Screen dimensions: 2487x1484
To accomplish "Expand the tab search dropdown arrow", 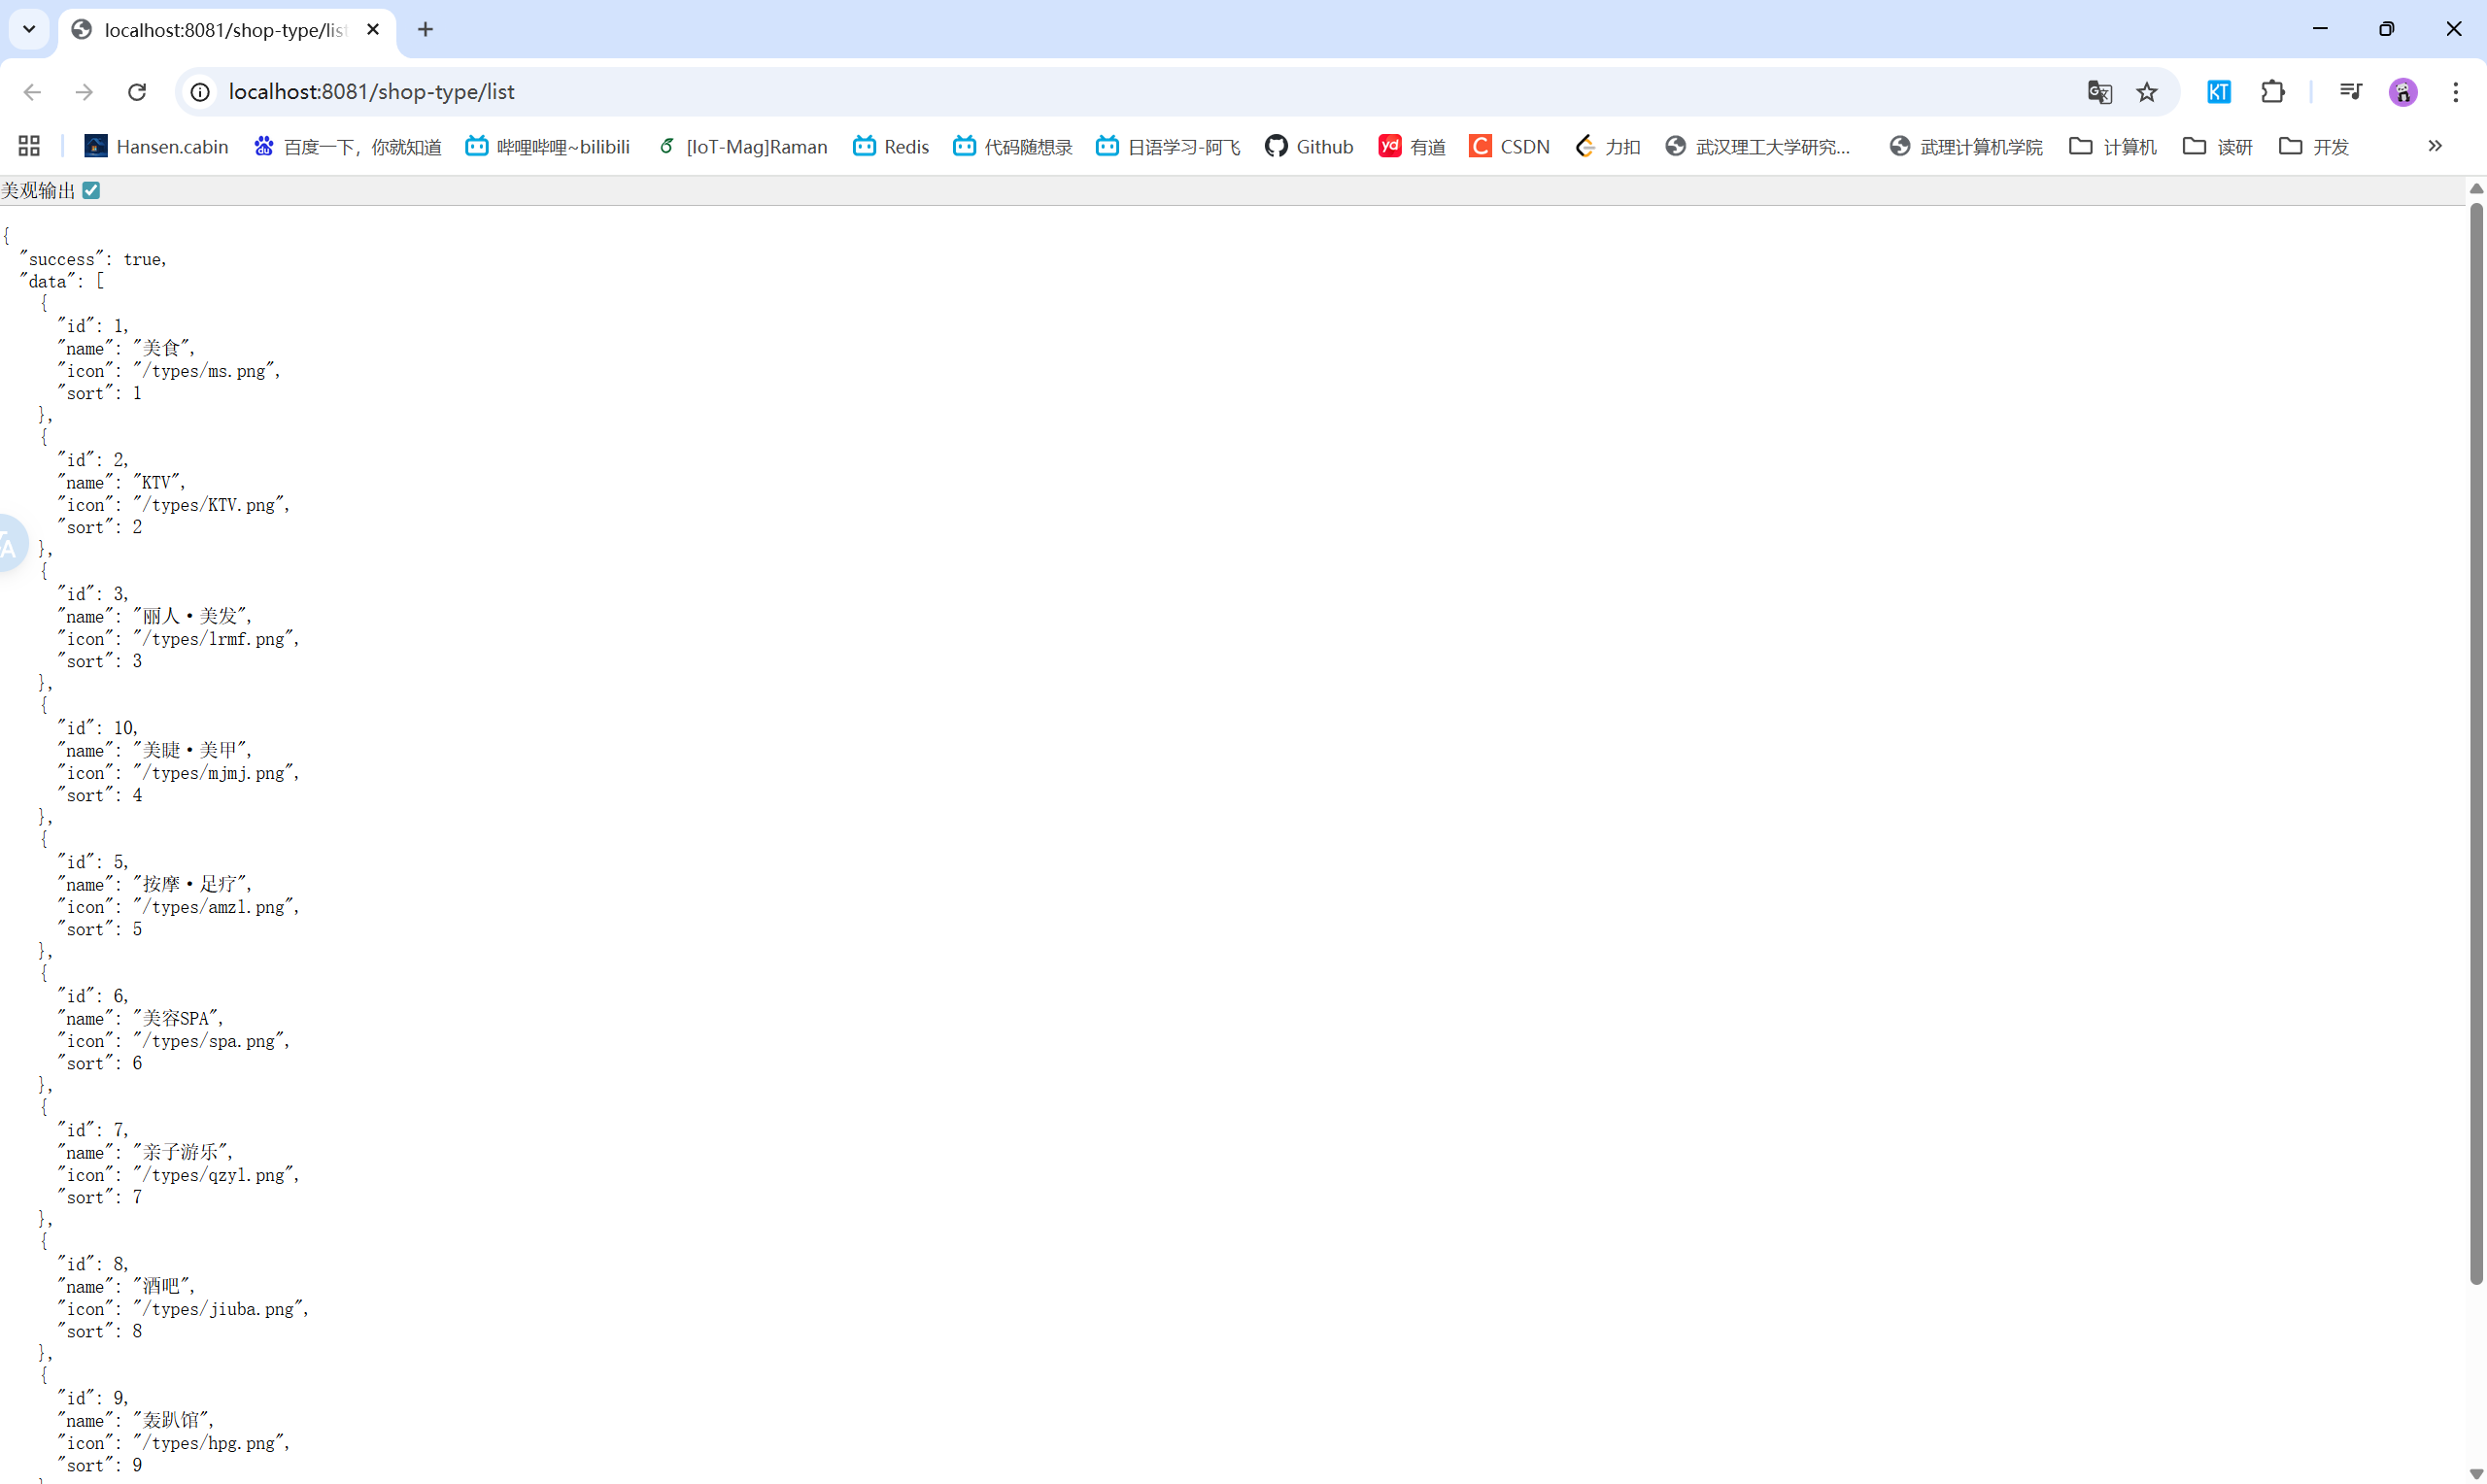I will [x=29, y=29].
